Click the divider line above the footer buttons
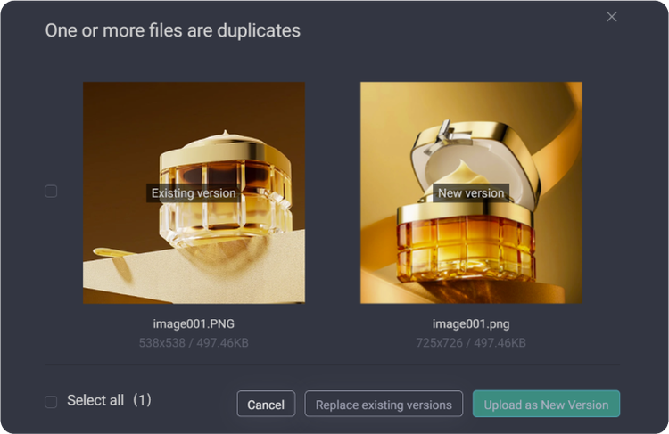669x434 pixels. tap(333, 365)
